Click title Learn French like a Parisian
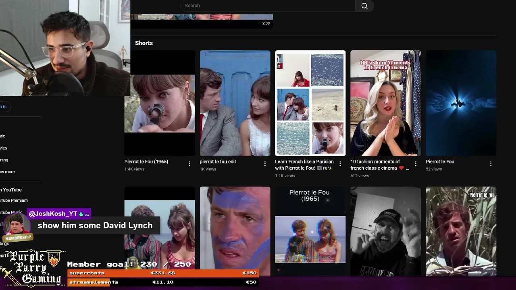The height and width of the screenshot is (290, 516). pos(304,165)
